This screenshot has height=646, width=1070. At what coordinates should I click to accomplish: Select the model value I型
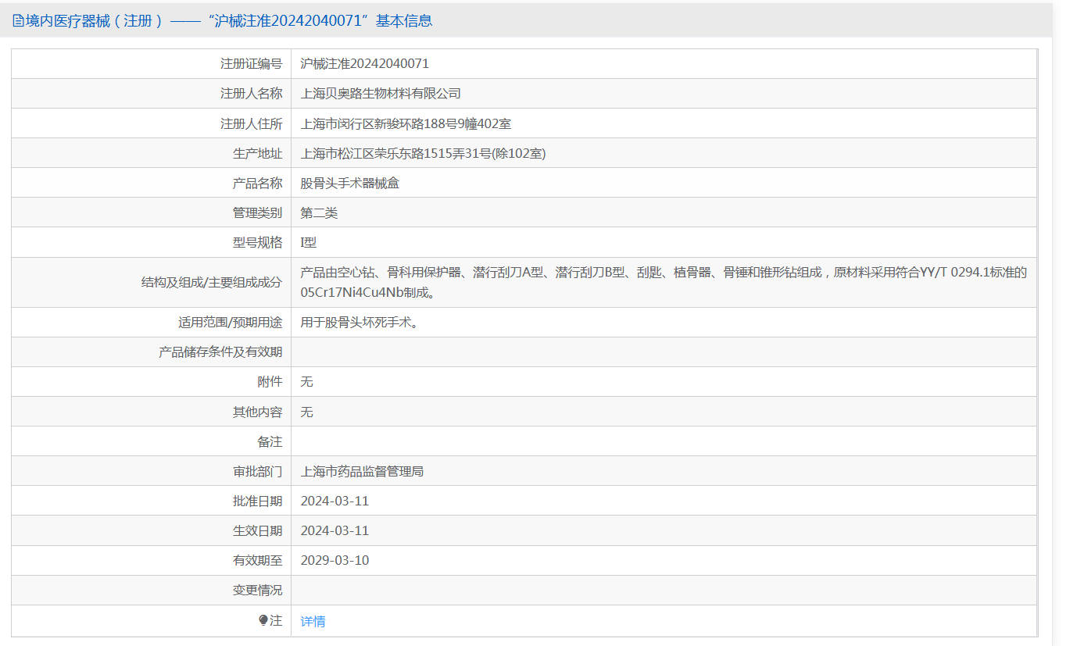(308, 243)
